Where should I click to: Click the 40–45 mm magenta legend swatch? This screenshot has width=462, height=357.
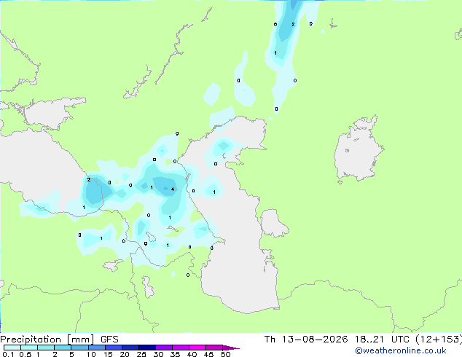coord(197,348)
